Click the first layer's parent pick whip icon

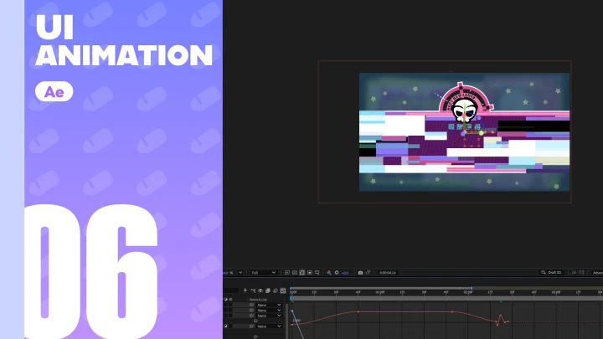point(251,305)
